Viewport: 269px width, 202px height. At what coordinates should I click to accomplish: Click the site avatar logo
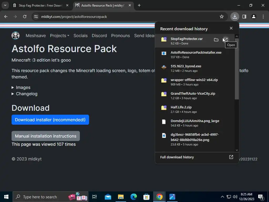tap(15, 36)
